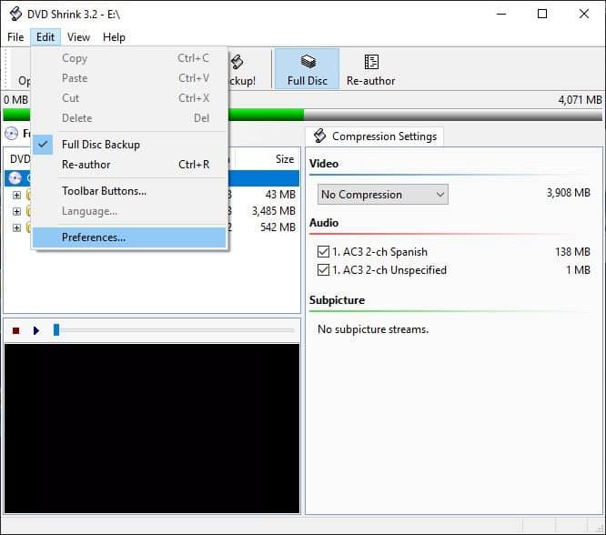
Task: Click the Backup! toolbar button
Action: click(242, 69)
